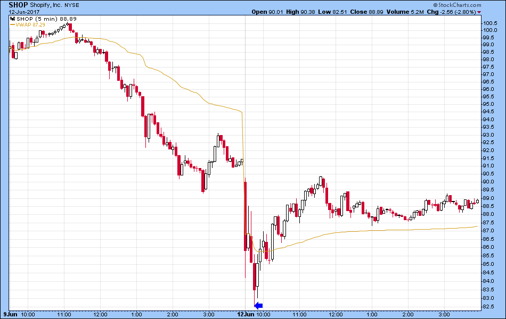Click the 98.0 price axis label
The height and width of the screenshot is (319, 506).
click(488, 60)
